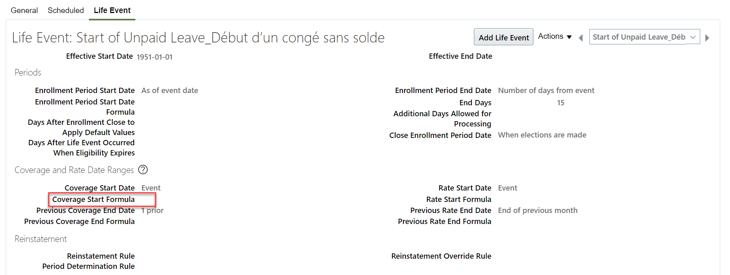The height and width of the screenshot is (275, 730).
Task: Click the Previous Rate End Date value End of previous month
Action: pos(538,210)
